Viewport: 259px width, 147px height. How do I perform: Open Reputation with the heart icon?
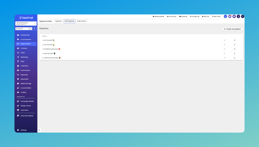coord(26,79)
